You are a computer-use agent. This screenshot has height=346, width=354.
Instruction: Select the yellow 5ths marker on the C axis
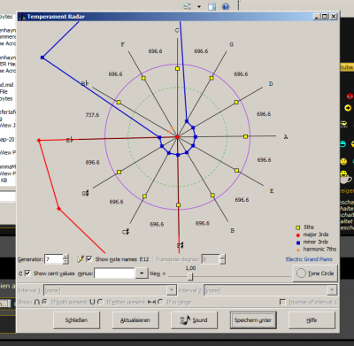pyautogui.click(x=177, y=68)
